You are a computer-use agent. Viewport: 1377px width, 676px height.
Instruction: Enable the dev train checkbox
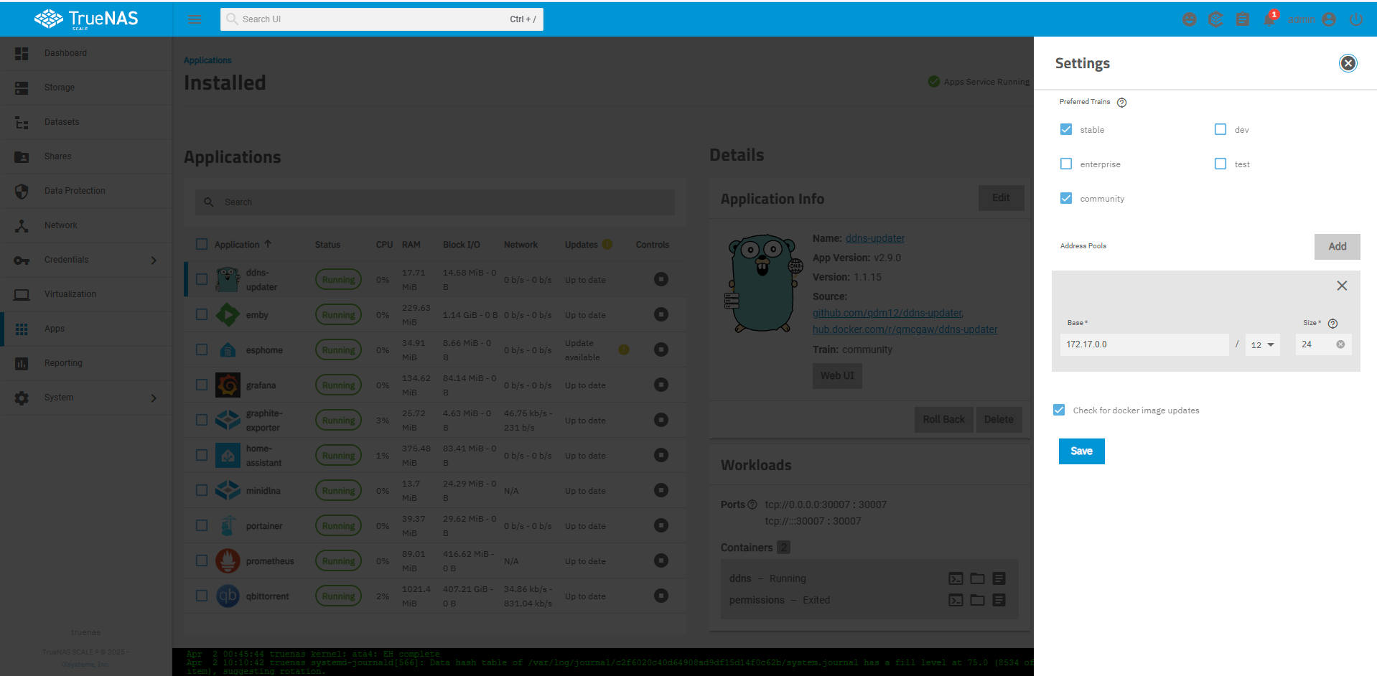point(1220,129)
